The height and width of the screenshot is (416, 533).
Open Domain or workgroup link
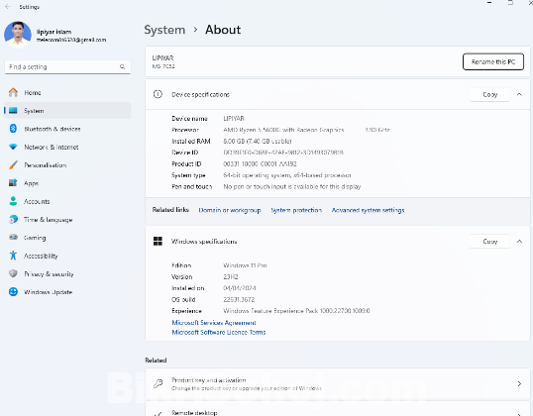tap(230, 210)
